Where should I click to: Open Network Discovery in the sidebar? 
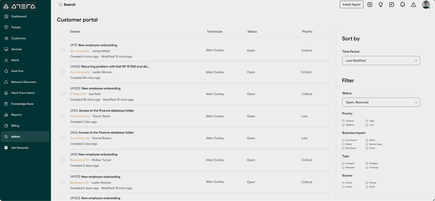click(x=24, y=82)
